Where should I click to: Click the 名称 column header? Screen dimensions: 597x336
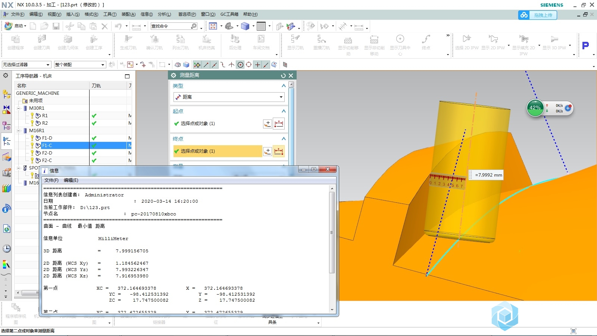[x=52, y=85]
